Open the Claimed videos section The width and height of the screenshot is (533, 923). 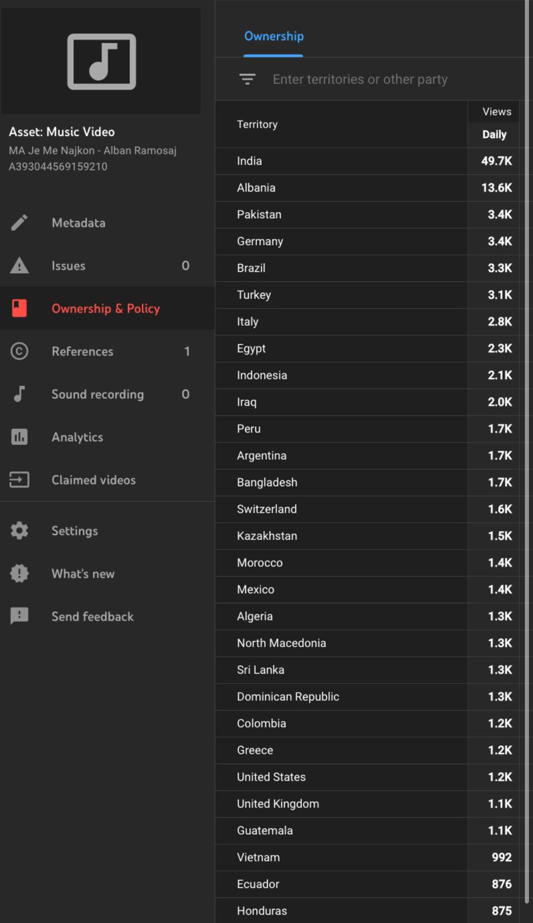93,480
